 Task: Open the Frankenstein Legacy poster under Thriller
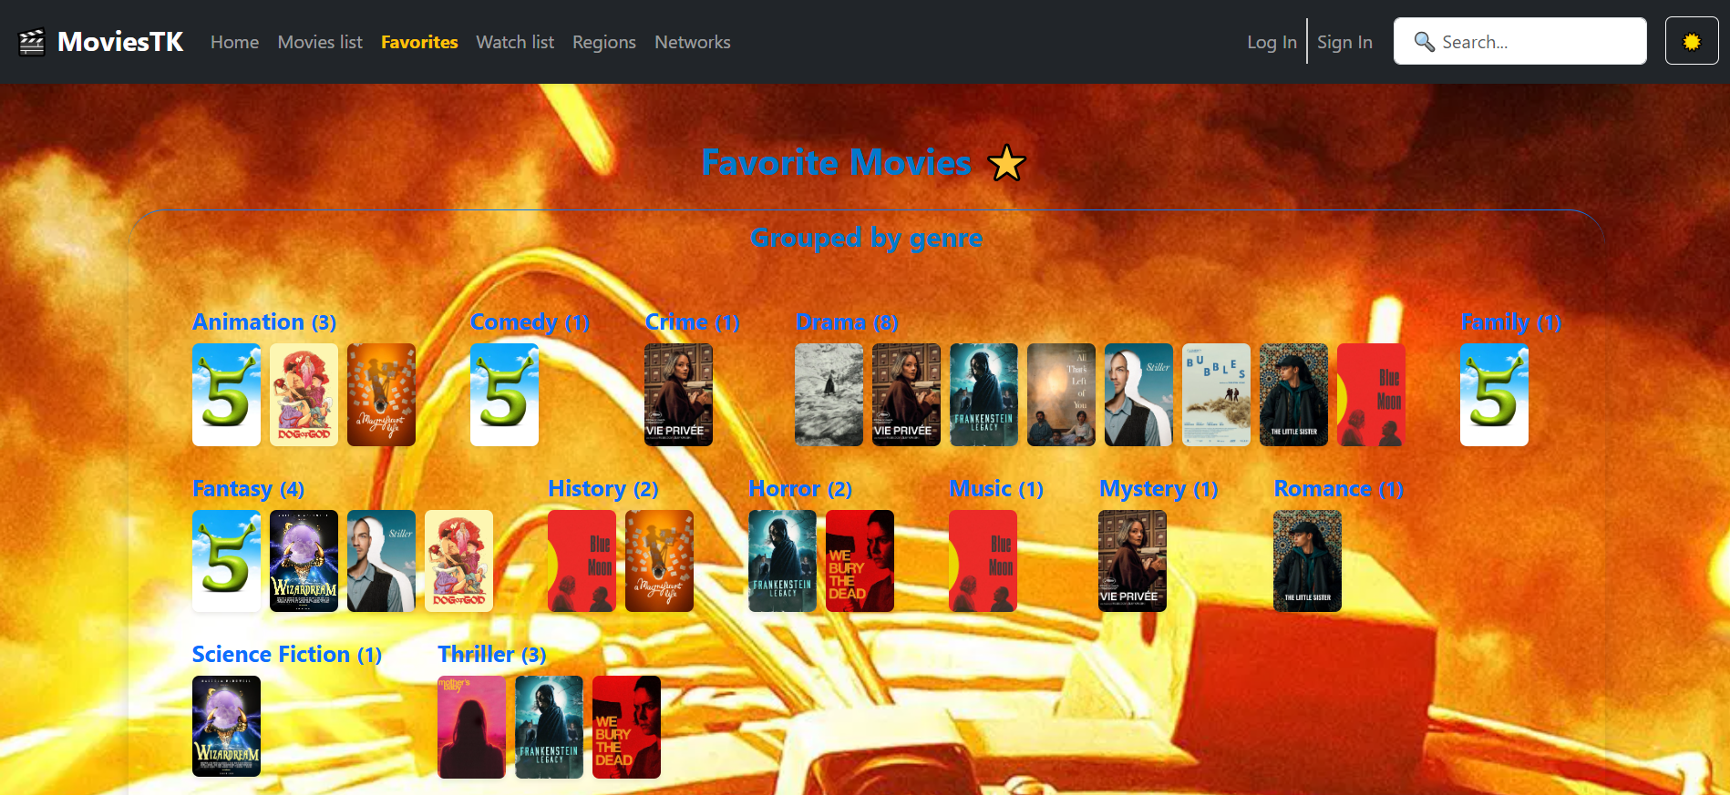[x=549, y=727]
